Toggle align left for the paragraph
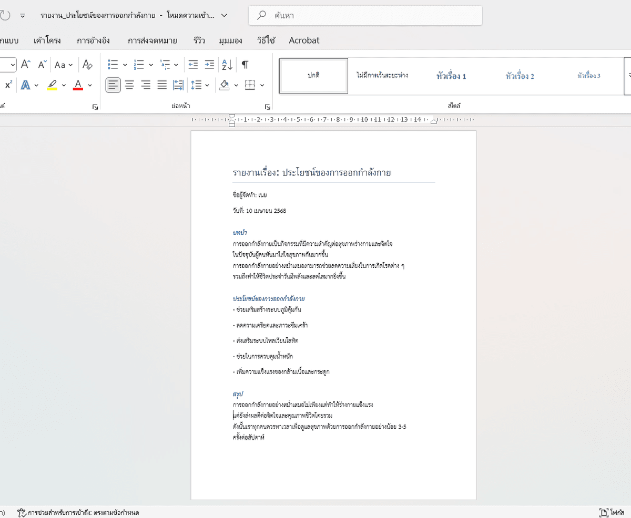 [x=113, y=85]
